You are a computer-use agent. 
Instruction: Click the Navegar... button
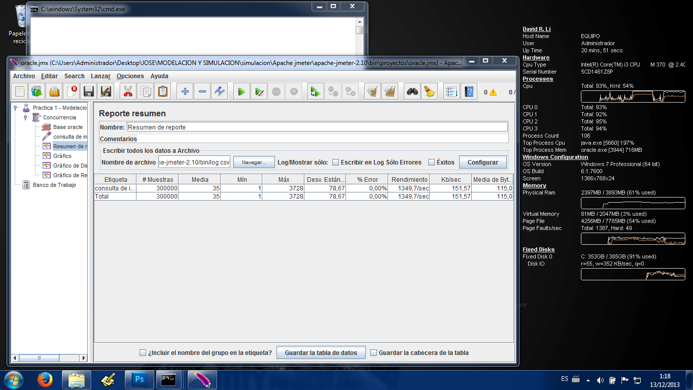(x=254, y=162)
